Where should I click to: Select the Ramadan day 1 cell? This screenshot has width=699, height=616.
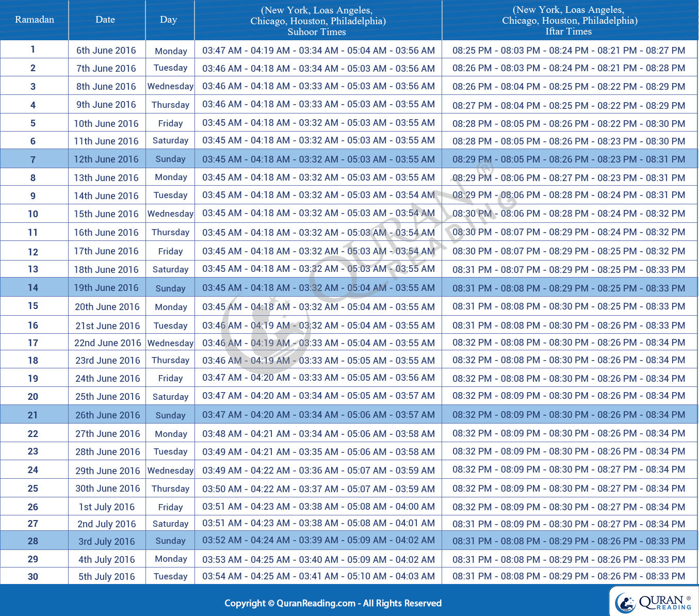coord(34,49)
